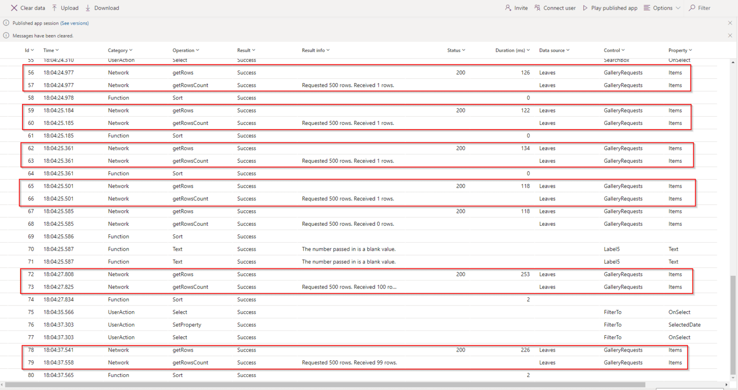
Task: Open the See versions link
Action: [x=74, y=23]
